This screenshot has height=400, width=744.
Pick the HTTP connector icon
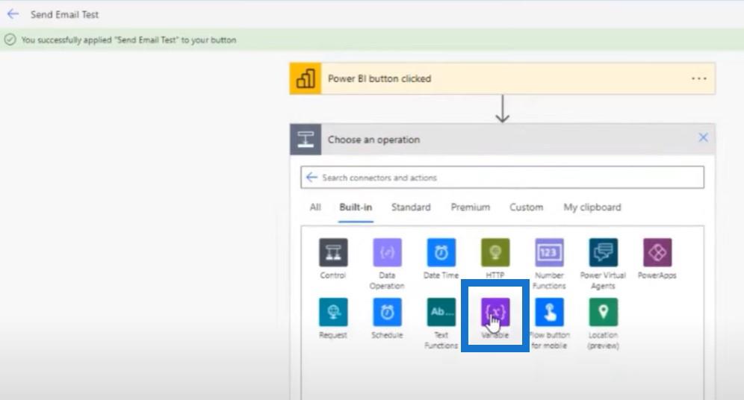click(x=495, y=252)
